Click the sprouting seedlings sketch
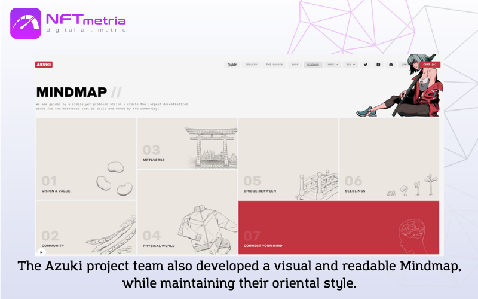Viewport: 478px width, 299px height. coord(412,185)
